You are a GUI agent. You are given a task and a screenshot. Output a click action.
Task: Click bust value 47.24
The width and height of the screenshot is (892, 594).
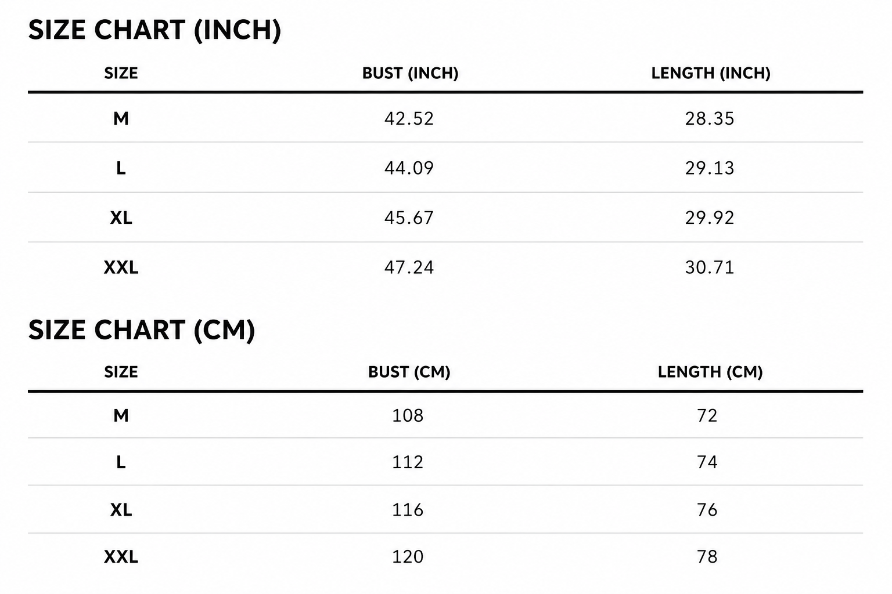click(409, 267)
